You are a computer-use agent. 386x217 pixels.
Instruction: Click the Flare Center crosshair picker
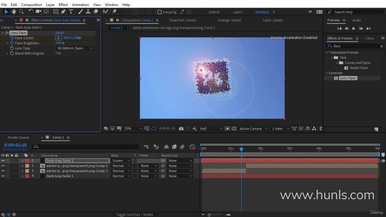click(58, 38)
